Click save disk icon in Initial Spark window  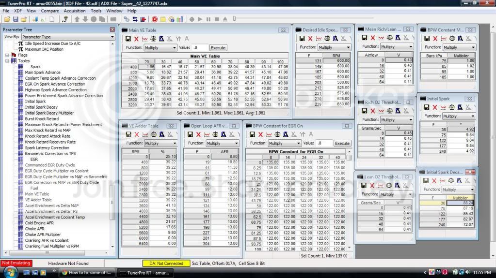click(426, 107)
